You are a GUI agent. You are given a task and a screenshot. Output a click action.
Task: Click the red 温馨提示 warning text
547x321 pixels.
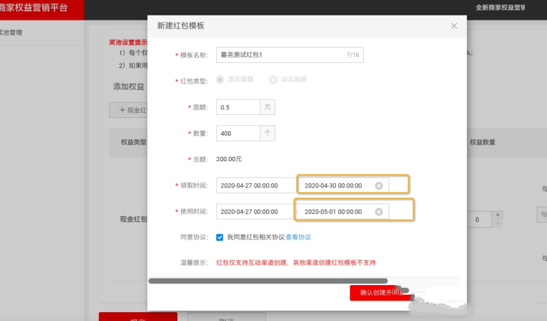click(x=295, y=262)
